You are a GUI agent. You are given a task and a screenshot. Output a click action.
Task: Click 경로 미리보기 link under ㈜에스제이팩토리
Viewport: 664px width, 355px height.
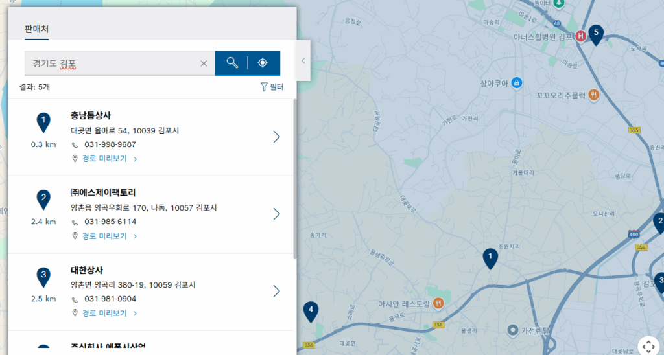(x=104, y=236)
